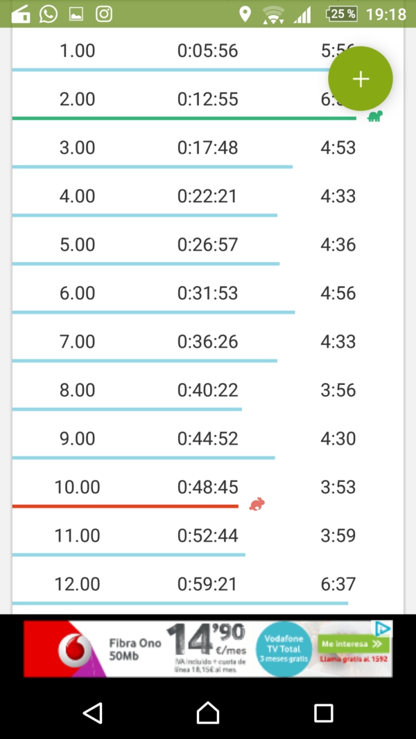
Task: Select the 4:53 pace on lap 3
Action: [x=338, y=148]
